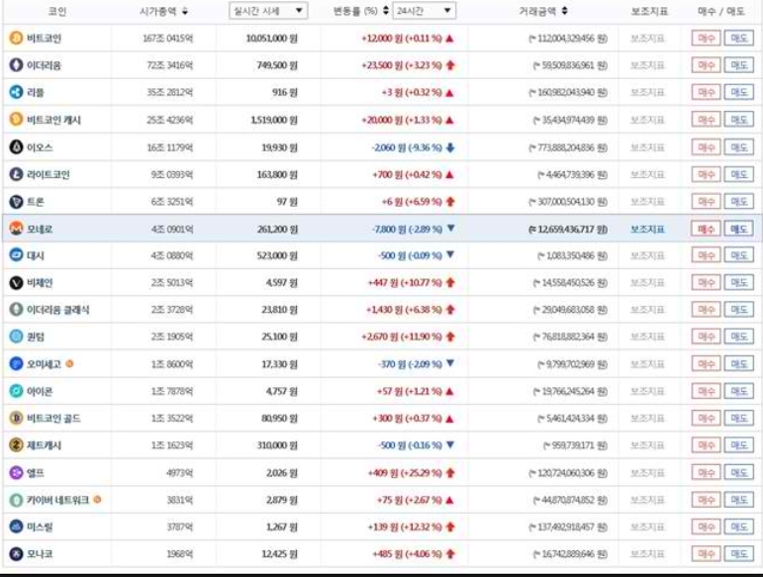The image size is (763, 577).
Task: Click the Ripple coin icon
Action: click(16, 92)
